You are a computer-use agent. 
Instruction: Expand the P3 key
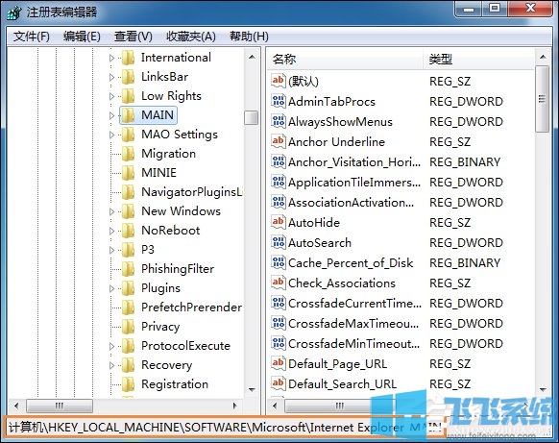pyautogui.click(x=111, y=250)
